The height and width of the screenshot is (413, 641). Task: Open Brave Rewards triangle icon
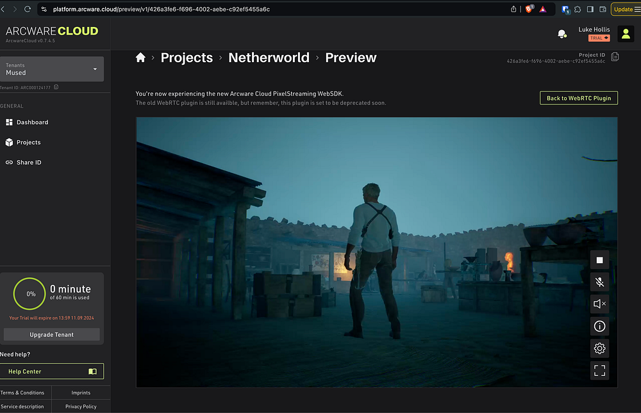tap(543, 9)
